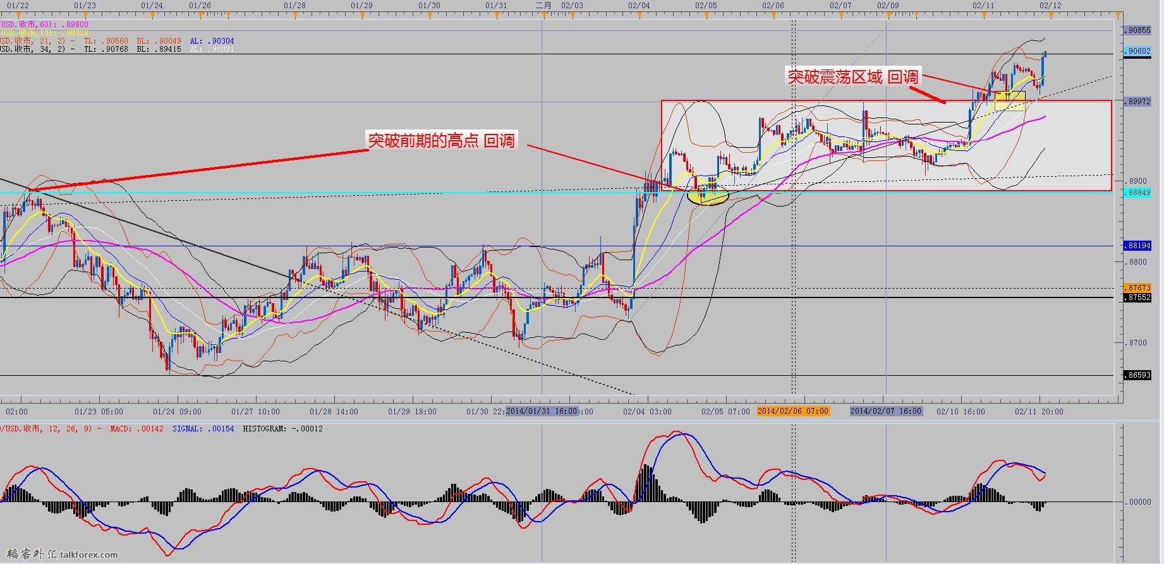Click the 01/22 date on top axis

(18, 5)
